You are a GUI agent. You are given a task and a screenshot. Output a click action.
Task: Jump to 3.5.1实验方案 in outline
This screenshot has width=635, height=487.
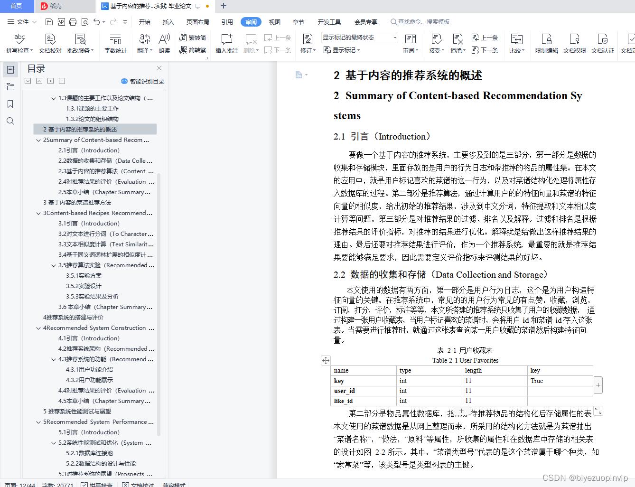pos(84,276)
